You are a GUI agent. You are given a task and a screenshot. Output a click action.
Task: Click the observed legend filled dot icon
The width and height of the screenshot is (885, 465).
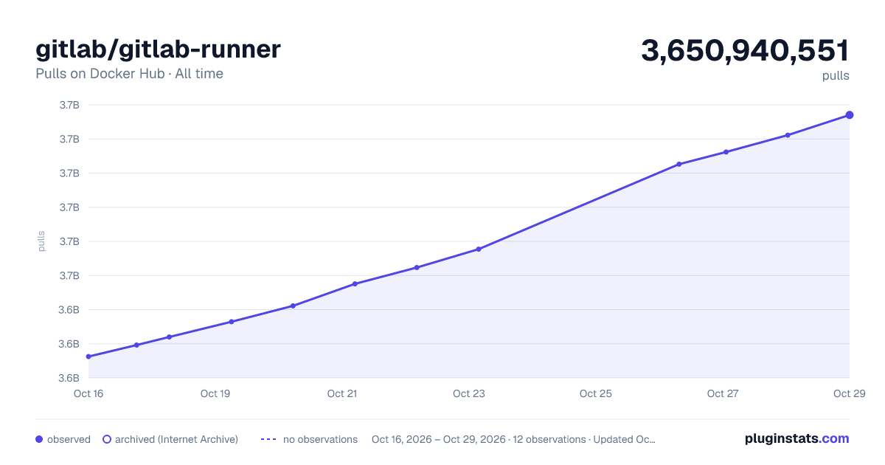pyautogui.click(x=39, y=439)
